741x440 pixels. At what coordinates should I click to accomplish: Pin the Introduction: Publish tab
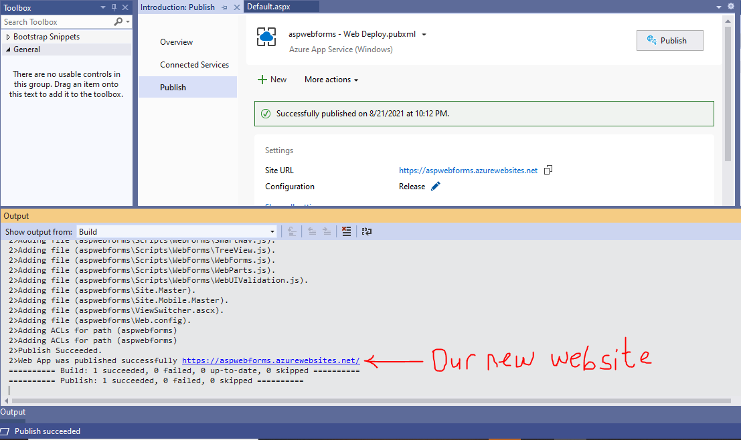[x=224, y=7]
